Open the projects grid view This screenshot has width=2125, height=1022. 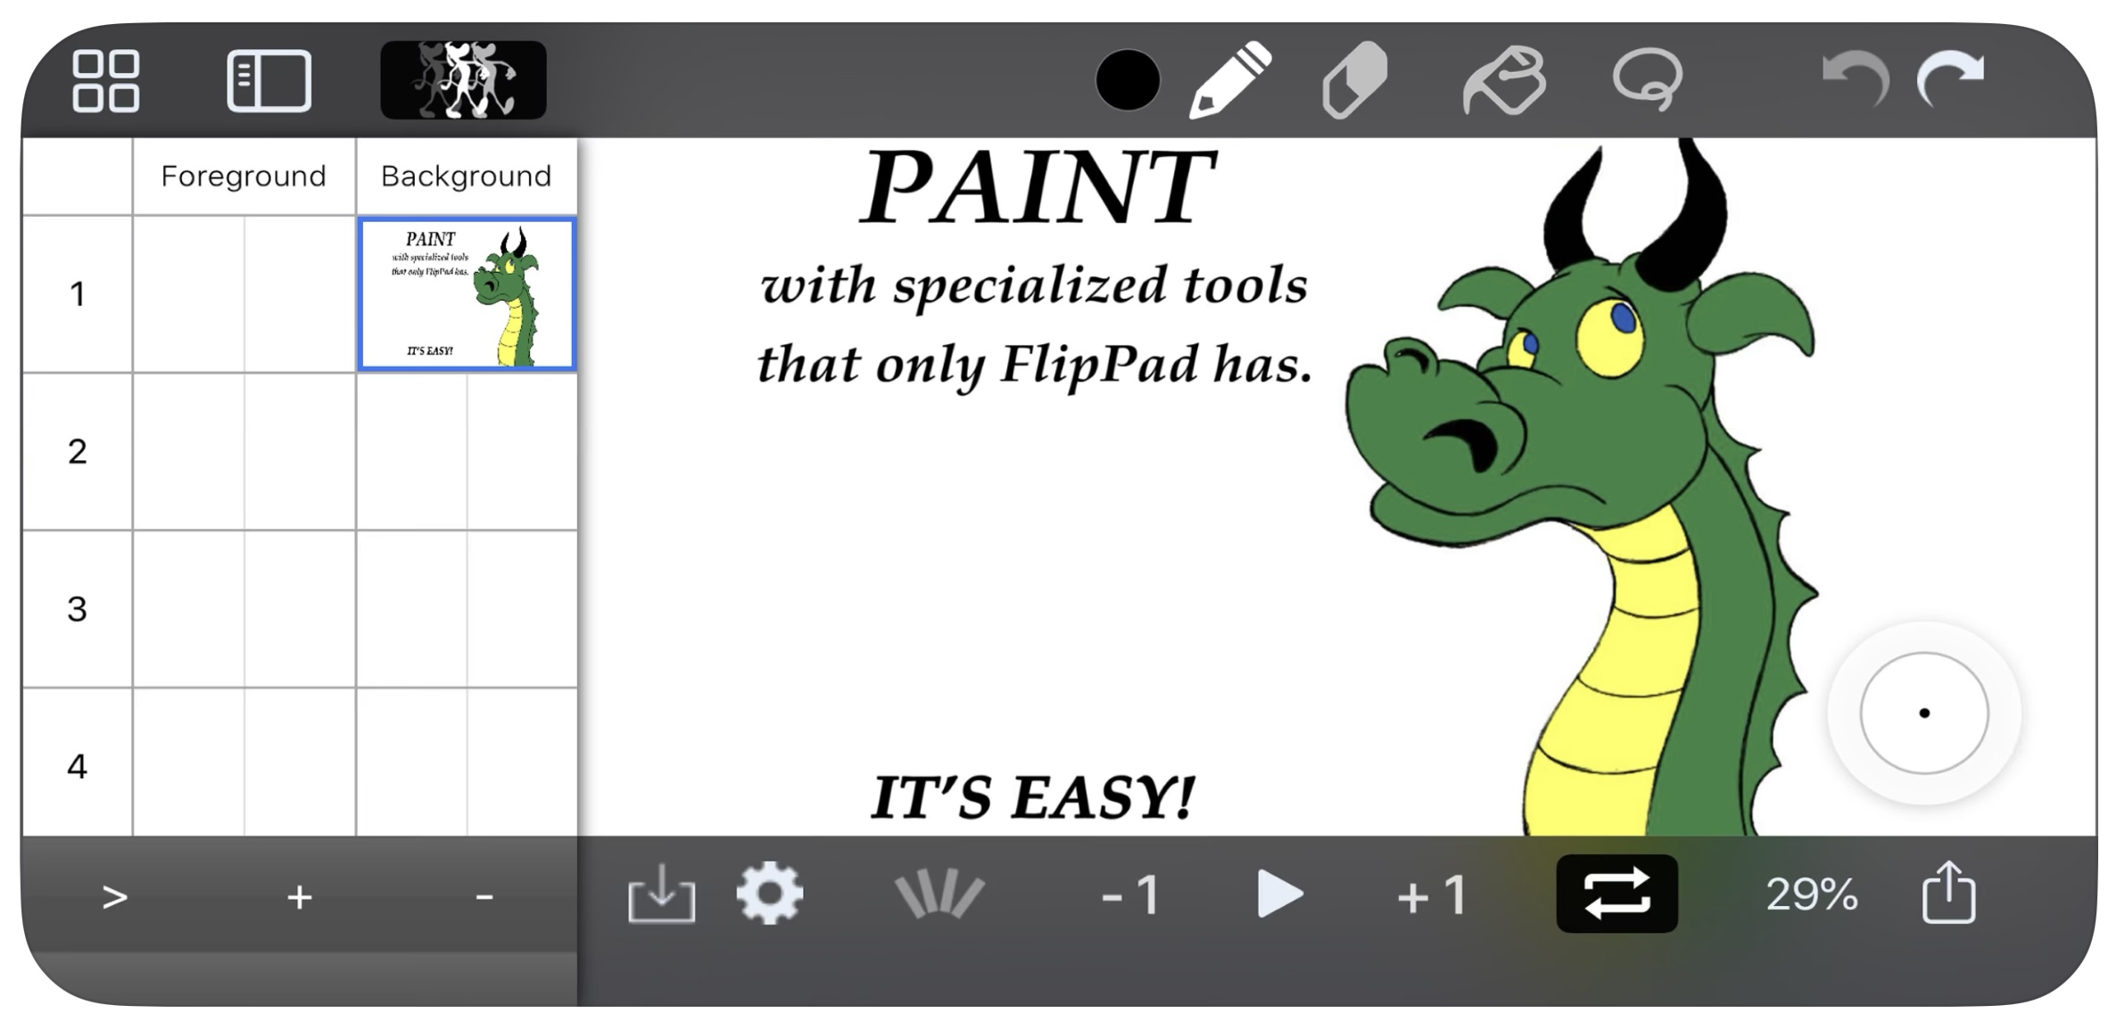pos(105,81)
